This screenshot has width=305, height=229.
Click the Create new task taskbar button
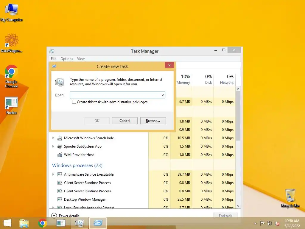pos(98,223)
